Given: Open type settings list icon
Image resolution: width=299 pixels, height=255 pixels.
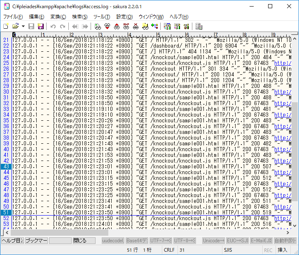Looking at the screenshot, I should pyautogui.click(x=167, y=26).
